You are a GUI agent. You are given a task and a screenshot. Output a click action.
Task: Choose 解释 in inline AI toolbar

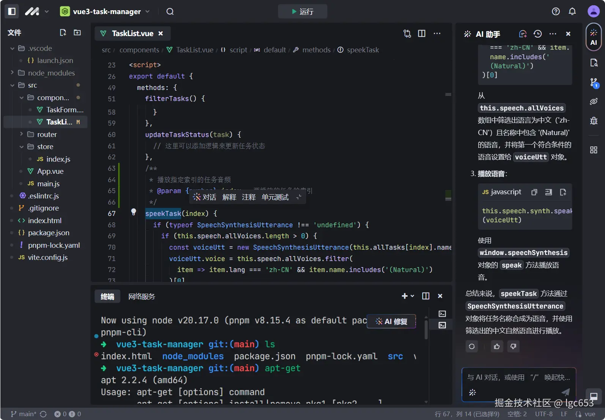[229, 197]
